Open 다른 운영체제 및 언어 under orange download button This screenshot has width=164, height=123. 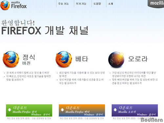pos(94,118)
